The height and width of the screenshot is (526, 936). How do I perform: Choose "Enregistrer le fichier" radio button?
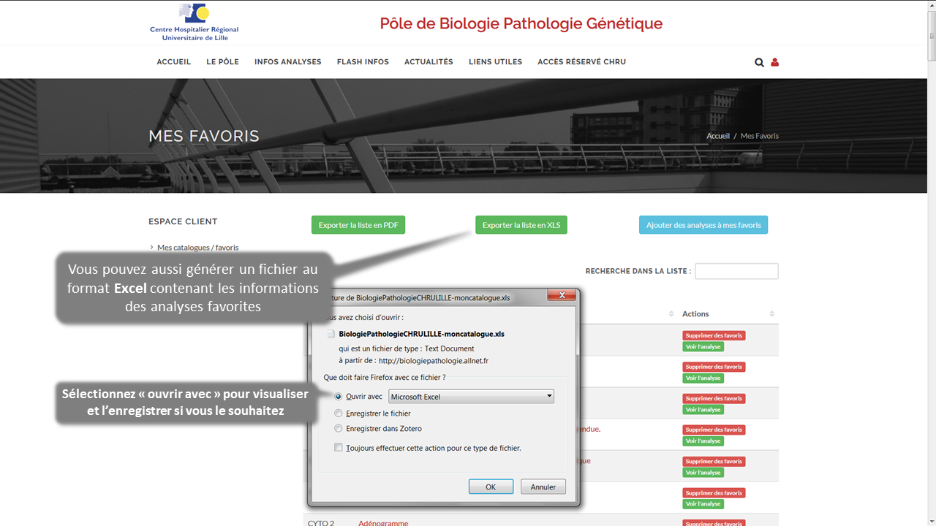coord(338,413)
